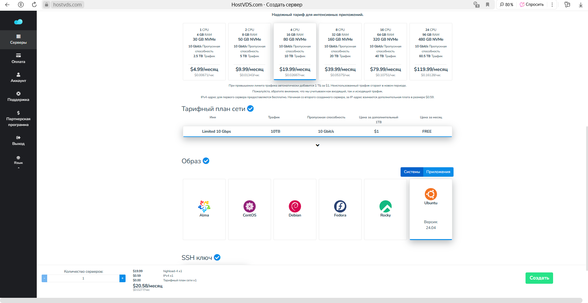Reload the page
This screenshot has height=303, width=588.
coord(34,5)
